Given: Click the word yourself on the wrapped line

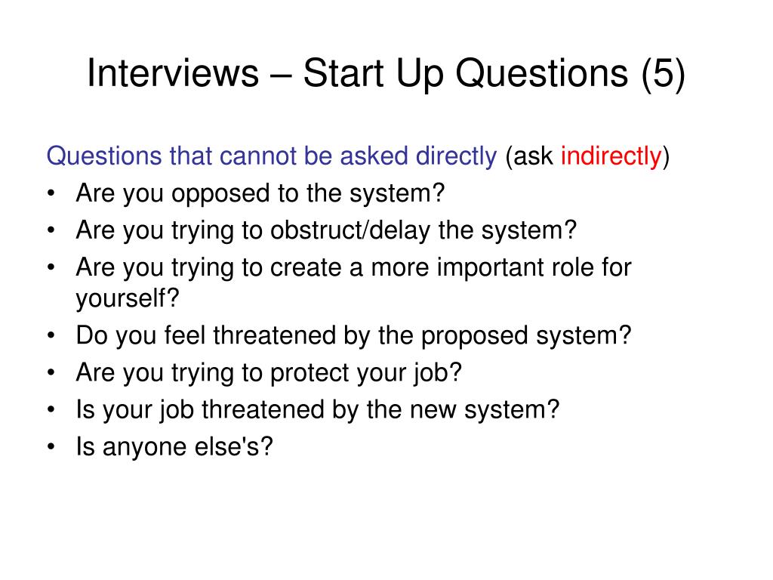Looking at the screenshot, I should click(128, 298).
